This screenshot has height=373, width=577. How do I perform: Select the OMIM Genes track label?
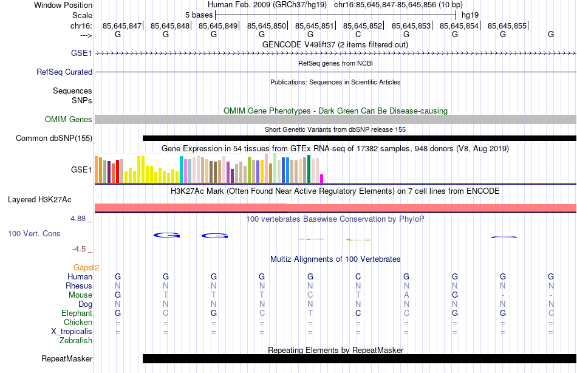click(69, 119)
